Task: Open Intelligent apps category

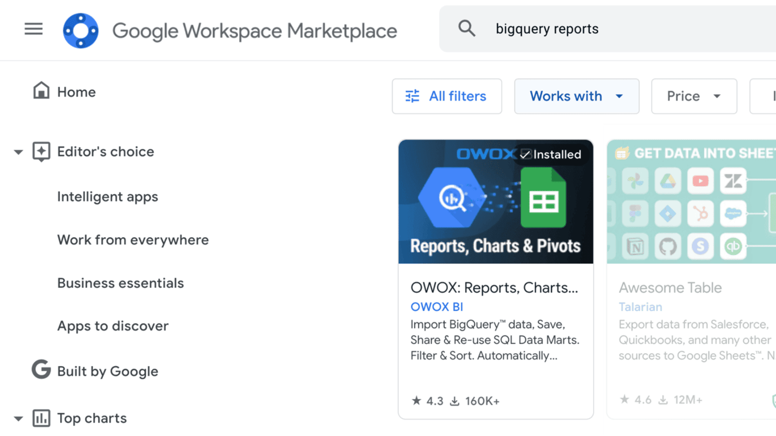Action: (107, 197)
